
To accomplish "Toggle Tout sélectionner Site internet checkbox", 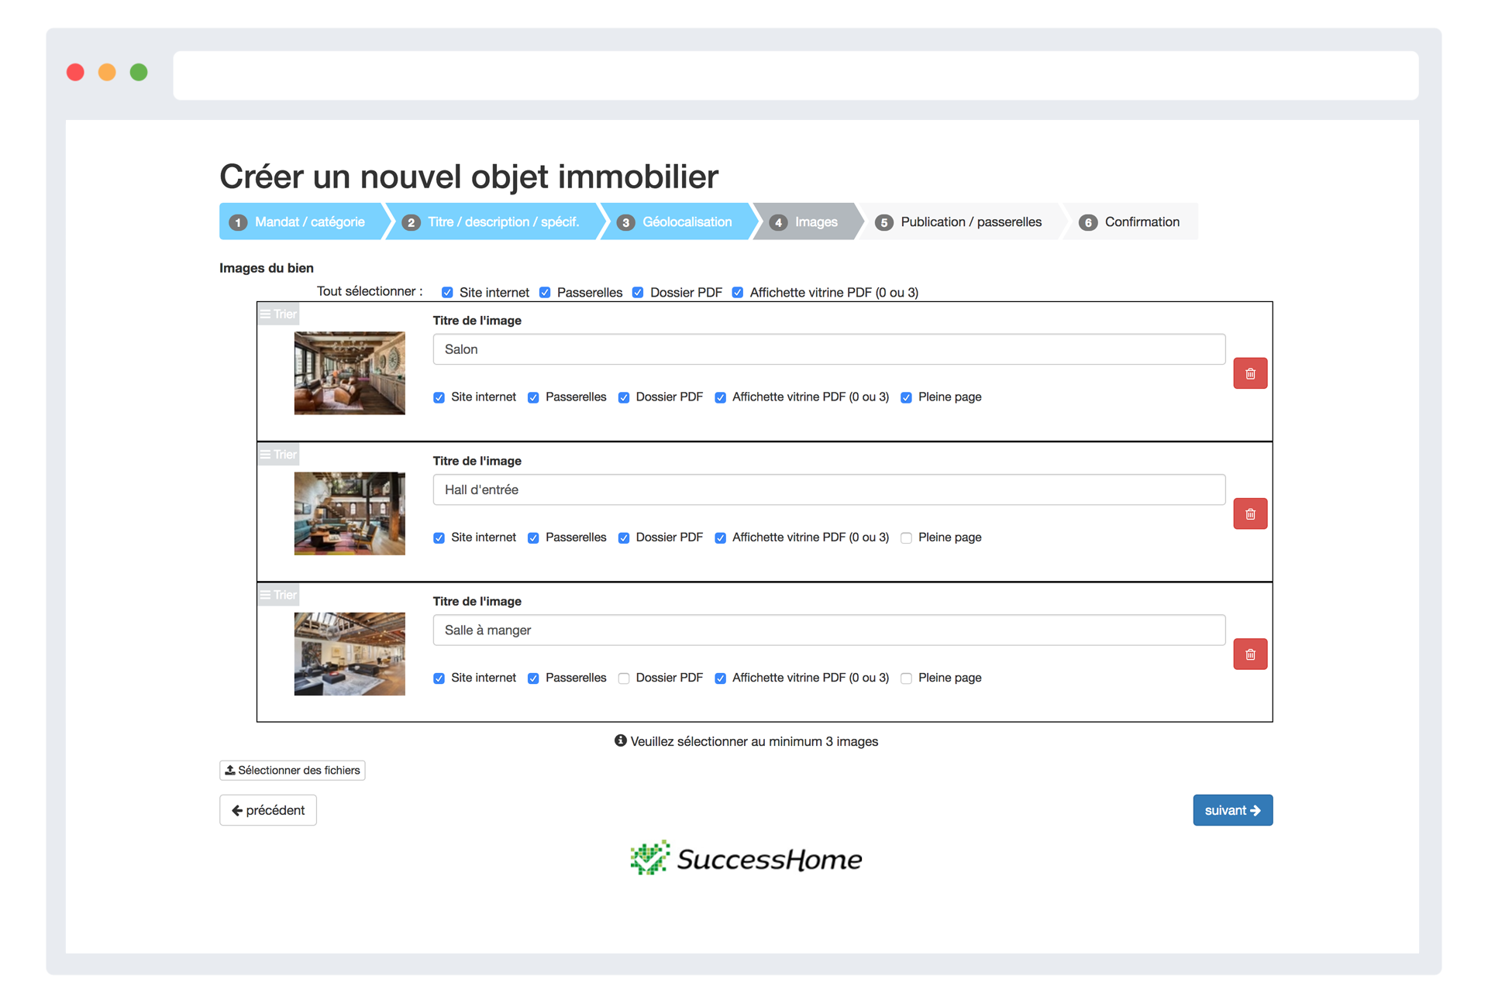I will pyautogui.click(x=447, y=292).
